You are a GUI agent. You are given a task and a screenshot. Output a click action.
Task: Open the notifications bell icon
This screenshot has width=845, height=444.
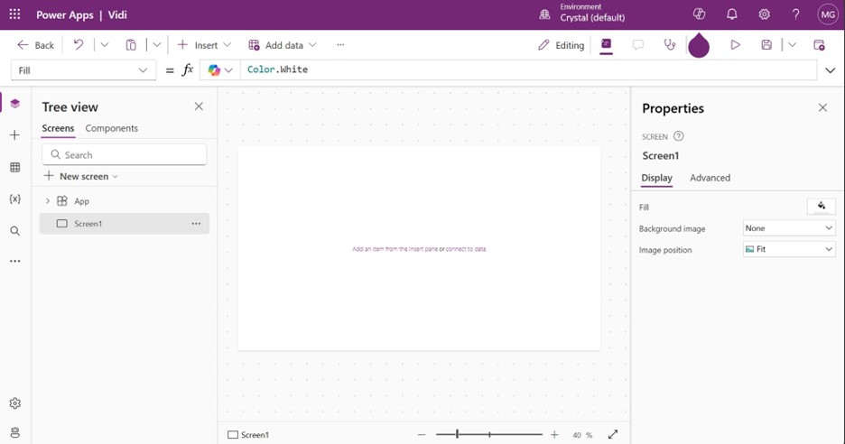point(732,14)
